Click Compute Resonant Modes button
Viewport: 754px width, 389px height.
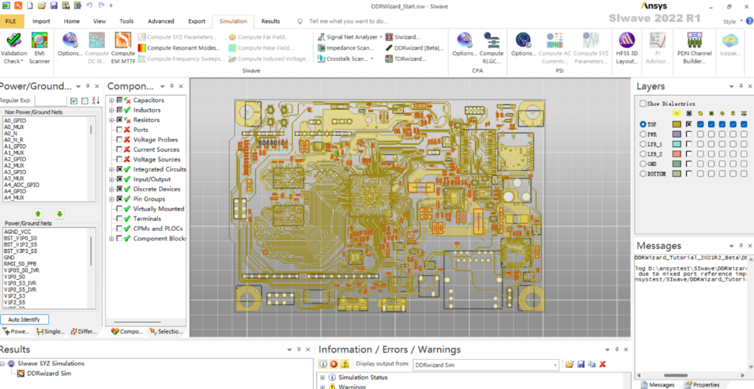pos(179,48)
